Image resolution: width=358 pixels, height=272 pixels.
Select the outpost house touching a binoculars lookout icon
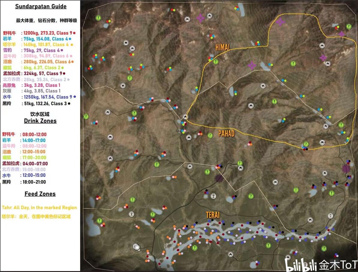[x=126, y=43]
